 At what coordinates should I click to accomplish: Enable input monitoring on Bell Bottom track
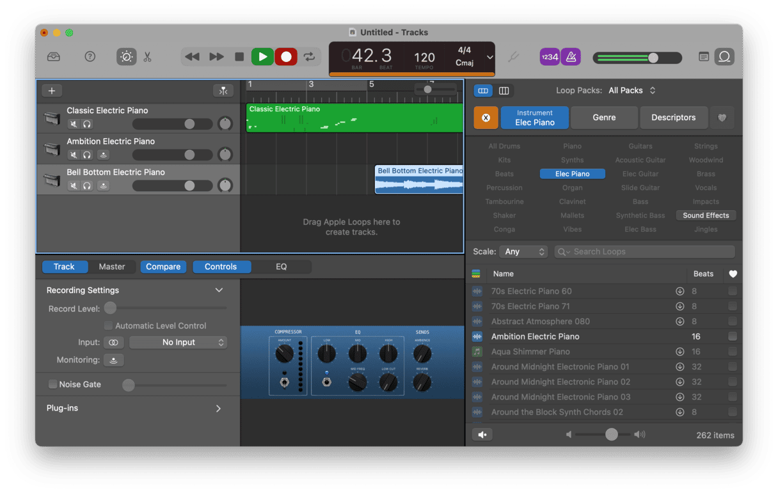[x=103, y=185]
